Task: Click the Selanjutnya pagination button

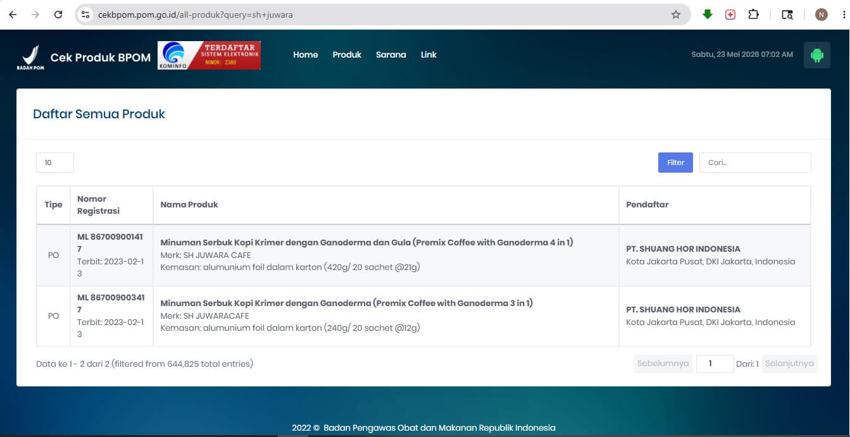Action: point(789,364)
